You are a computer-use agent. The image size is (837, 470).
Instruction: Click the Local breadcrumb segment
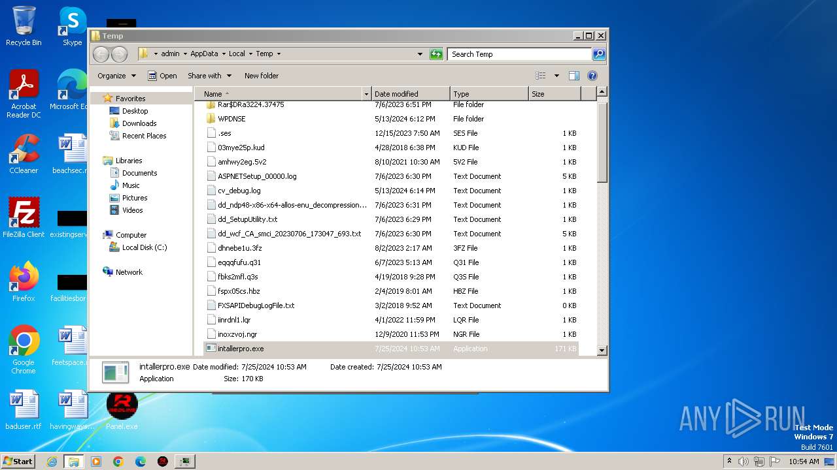(237, 54)
